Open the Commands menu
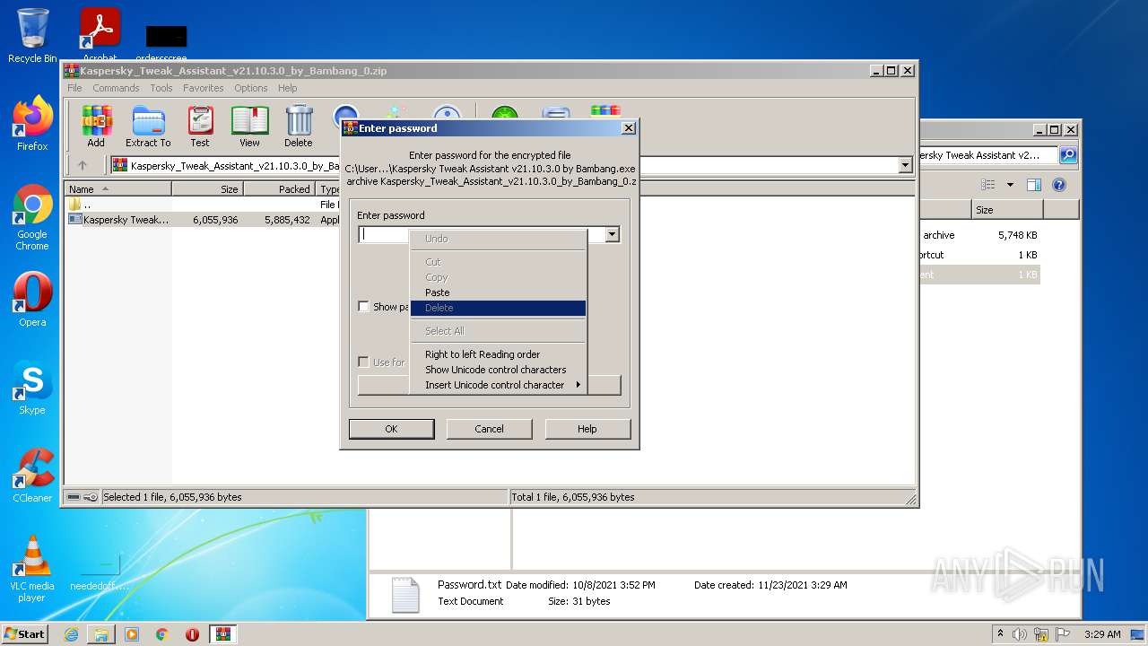The width and height of the screenshot is (1148, 646). coord(116,88)
